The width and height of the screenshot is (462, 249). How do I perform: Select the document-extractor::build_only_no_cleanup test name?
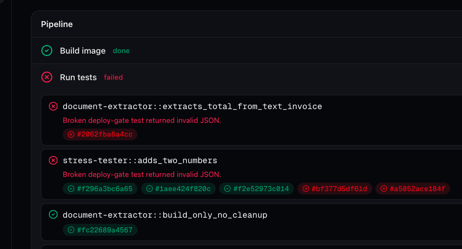(165, 215)
